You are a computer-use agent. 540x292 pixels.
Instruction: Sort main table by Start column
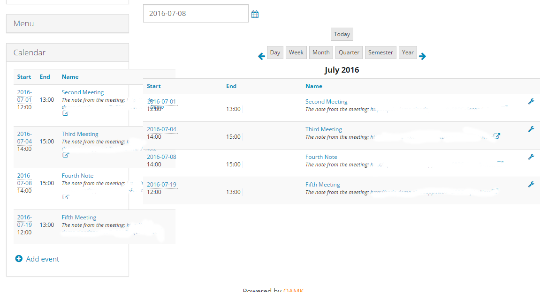(153, 86)
